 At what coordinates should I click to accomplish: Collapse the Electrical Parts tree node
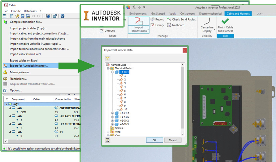(108, 68)
